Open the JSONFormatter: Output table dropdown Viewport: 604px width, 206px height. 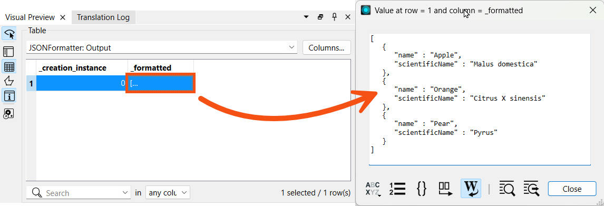pyautogui.click(x=162, y=48)
